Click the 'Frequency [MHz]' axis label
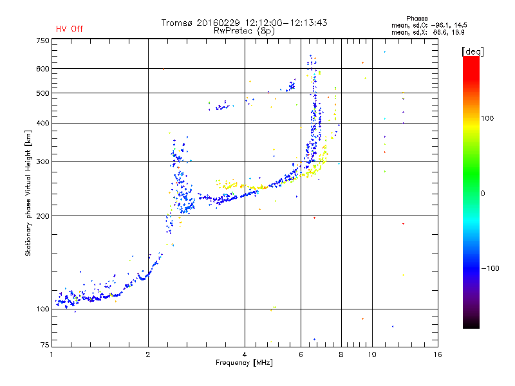515x386 pixels. point(244,363)
